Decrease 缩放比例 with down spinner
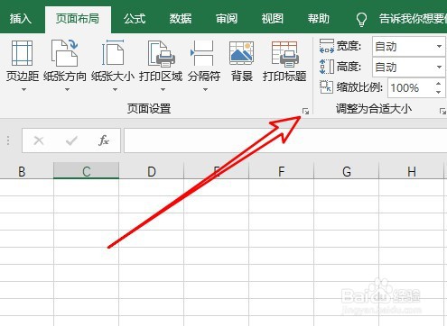The width and height of the screenshot is (447, 326). [x=439, y=92]
